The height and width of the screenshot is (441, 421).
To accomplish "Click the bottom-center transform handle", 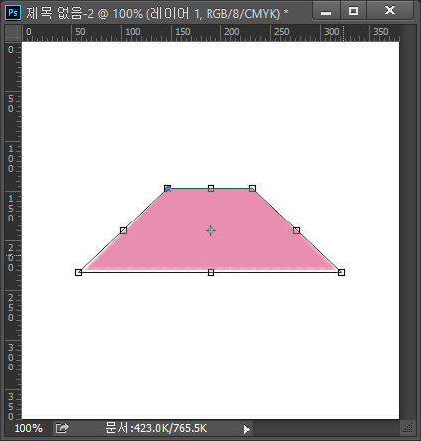I will pyautogui.click(x=210, y=272).
